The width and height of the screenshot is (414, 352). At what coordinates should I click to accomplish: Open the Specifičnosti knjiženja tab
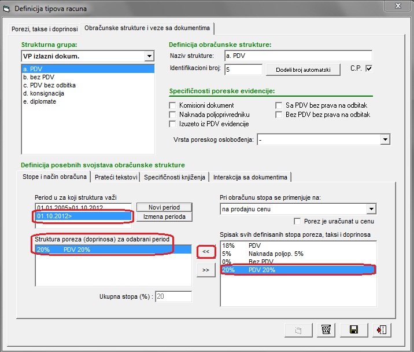(175, 177)
